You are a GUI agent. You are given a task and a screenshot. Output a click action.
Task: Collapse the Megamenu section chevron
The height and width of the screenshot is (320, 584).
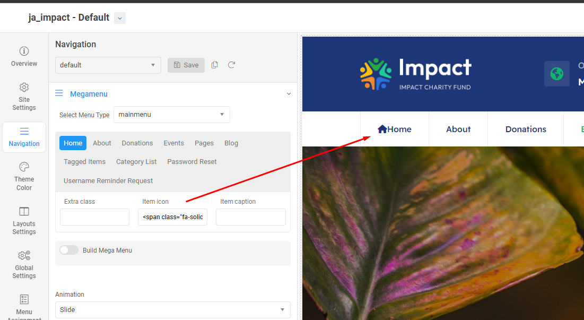(289, 94)
